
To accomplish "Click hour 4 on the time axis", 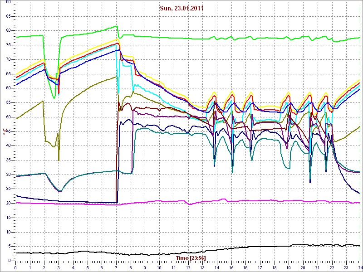I will point(73,267).
